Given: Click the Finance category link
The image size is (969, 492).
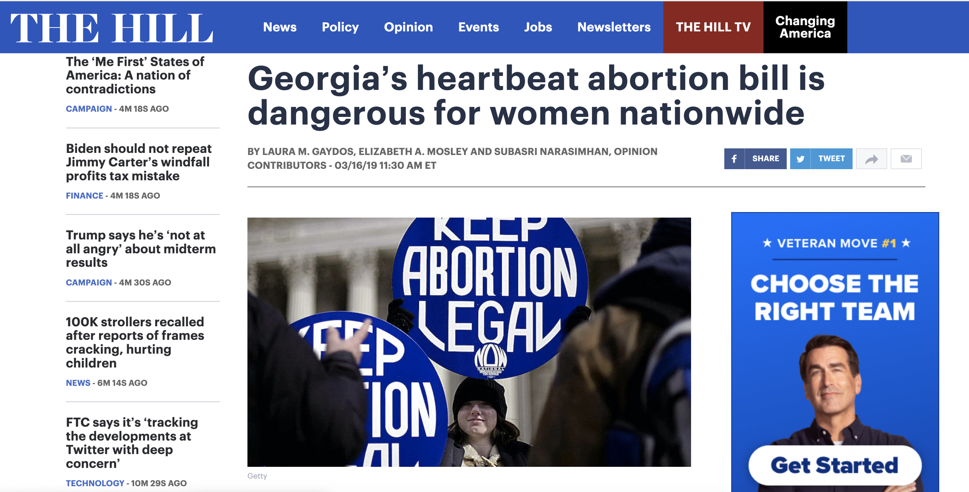Looking at the screenshot, I should [84, 196].
